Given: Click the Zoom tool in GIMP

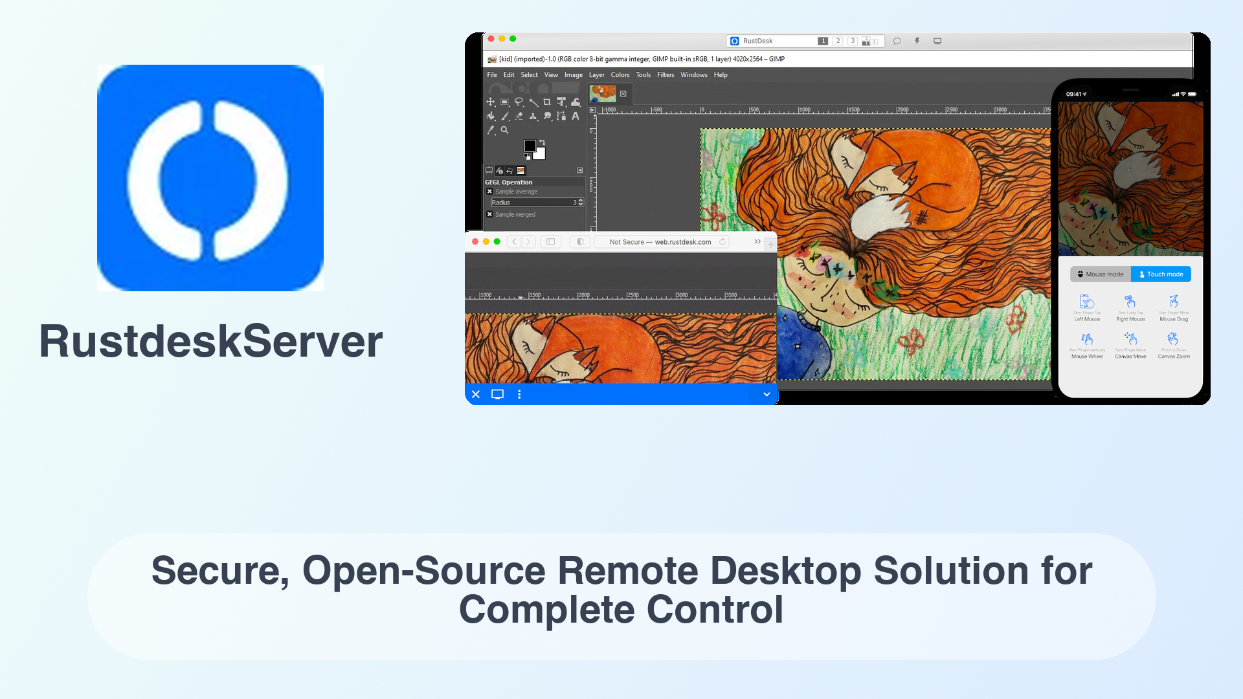Looking at the screenshot, I should coord(503,129).
